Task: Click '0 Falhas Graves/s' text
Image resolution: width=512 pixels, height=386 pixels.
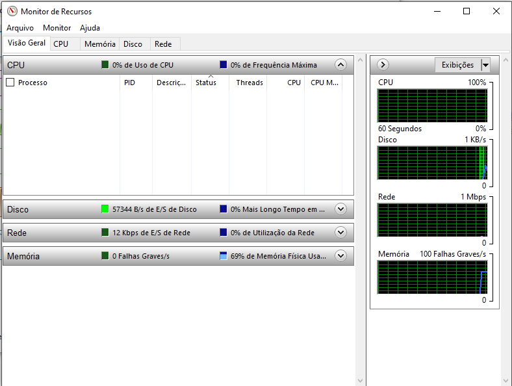Action: tap(141, 256)
